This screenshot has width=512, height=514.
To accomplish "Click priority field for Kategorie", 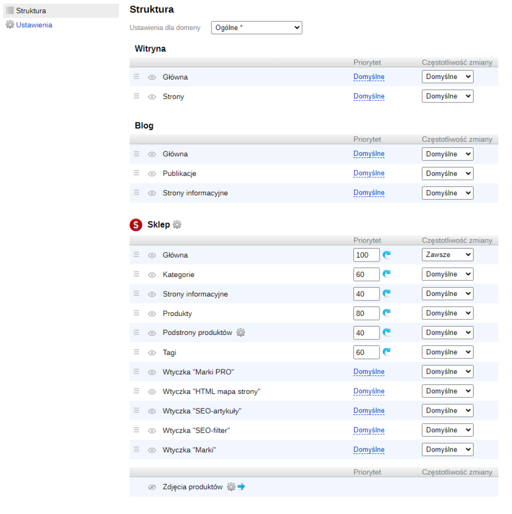I will 366,274.
